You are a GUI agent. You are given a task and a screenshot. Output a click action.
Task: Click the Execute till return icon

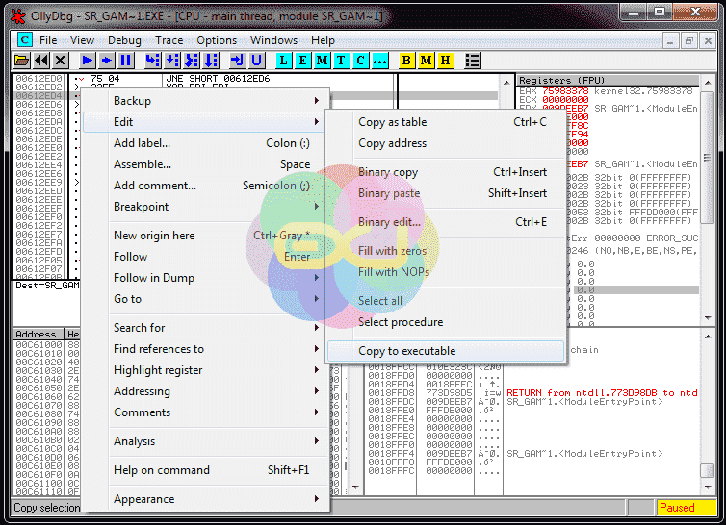point(237,61)
